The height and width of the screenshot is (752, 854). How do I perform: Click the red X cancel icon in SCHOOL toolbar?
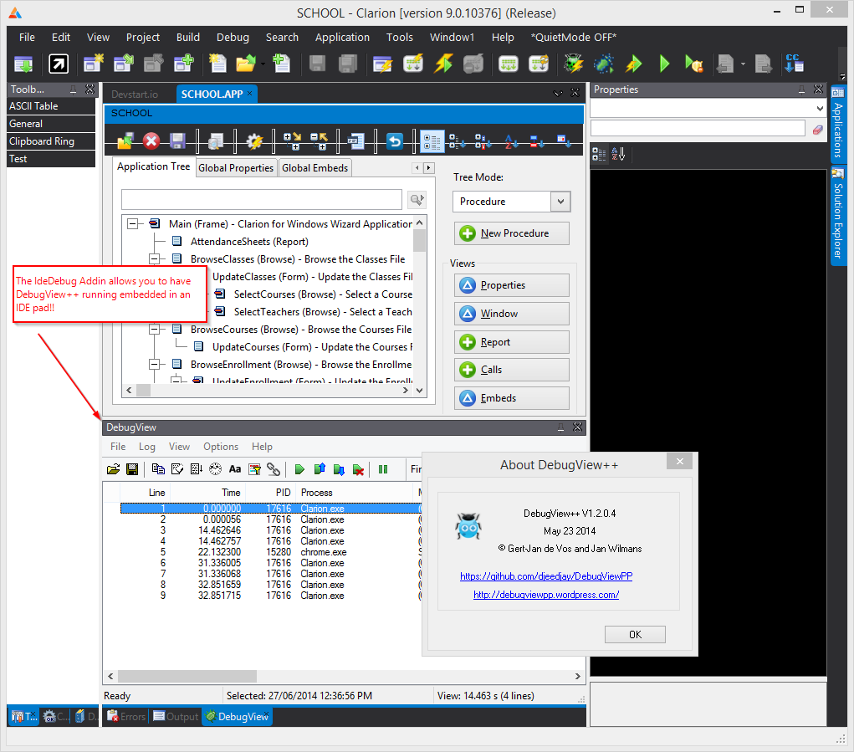(x=151, y=141)
